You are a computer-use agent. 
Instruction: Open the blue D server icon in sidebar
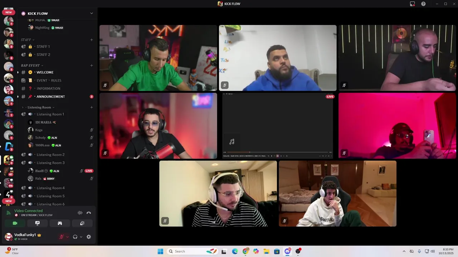9,146
